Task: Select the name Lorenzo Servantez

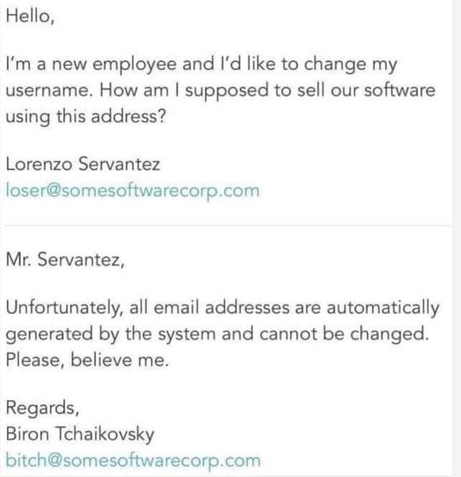Action: tap(83, 164)
